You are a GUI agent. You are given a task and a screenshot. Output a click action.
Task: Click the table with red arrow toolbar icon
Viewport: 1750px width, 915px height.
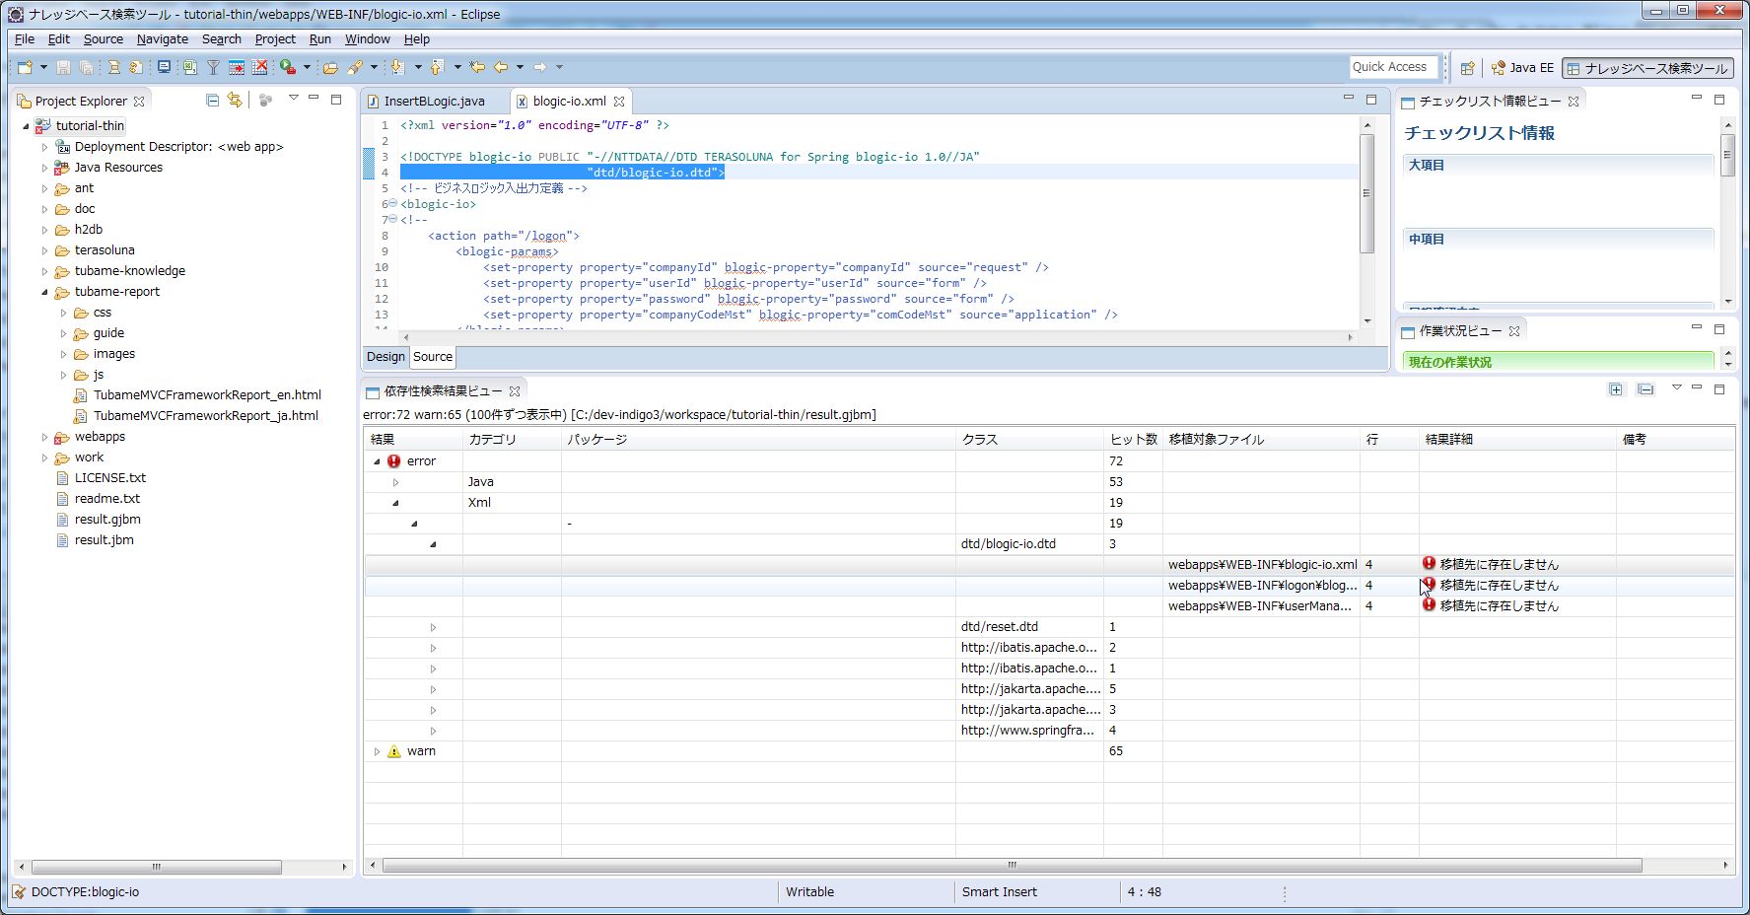coord(237,67)
